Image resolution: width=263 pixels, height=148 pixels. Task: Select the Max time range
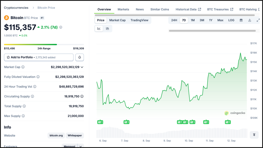220,20
